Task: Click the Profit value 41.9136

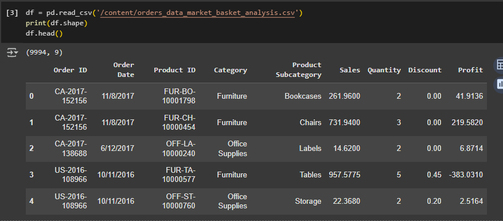Action: click(x=469, y=96)
